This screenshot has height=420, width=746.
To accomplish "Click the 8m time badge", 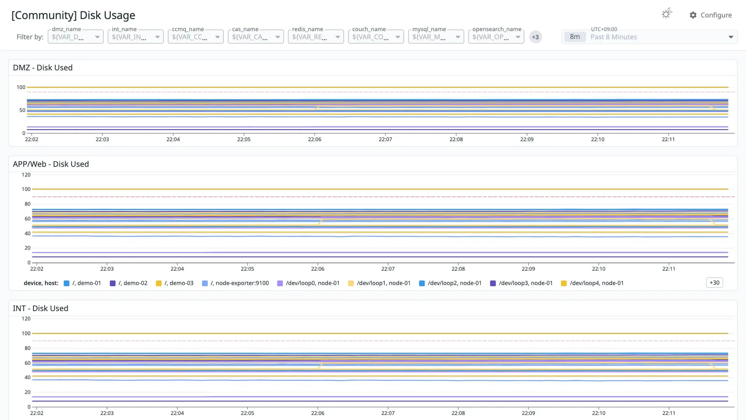I will pyautogui.click(x=575, y=37).
